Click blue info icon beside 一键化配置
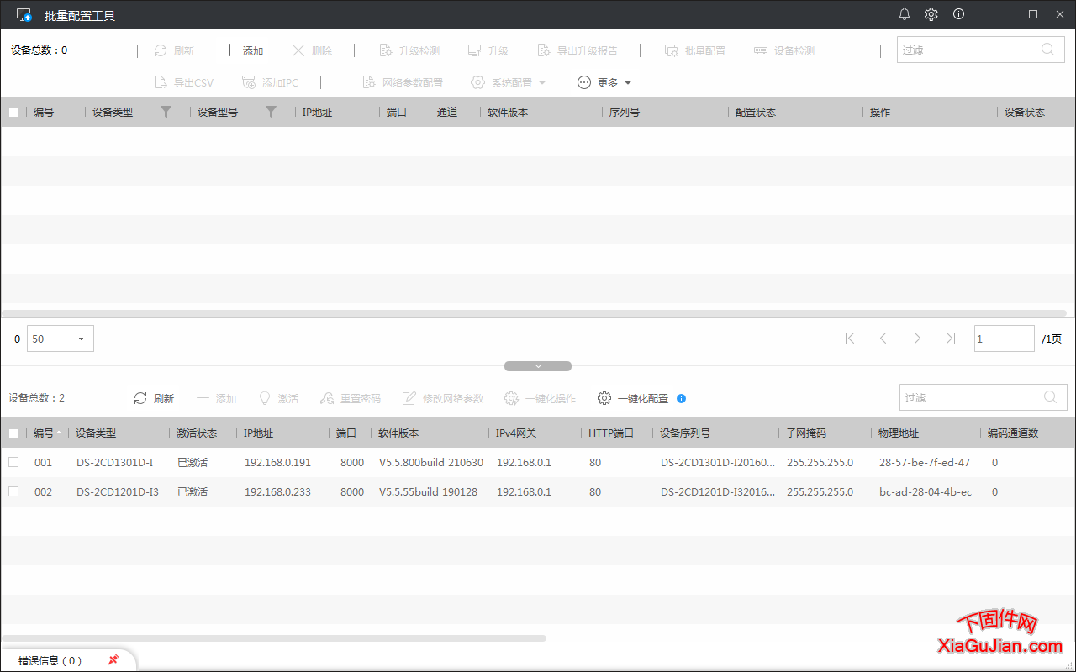Viewport: 1076px width, 672px height. (682, 398)
